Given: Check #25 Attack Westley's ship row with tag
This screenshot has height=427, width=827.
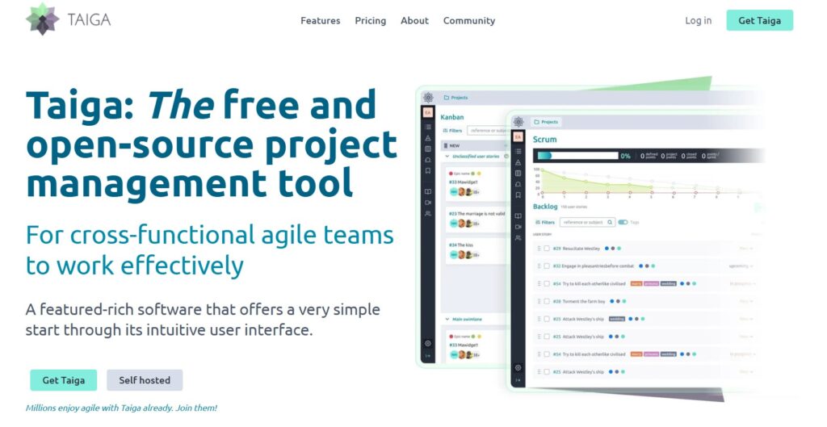Looking at the screenshot, I should 547,319.
